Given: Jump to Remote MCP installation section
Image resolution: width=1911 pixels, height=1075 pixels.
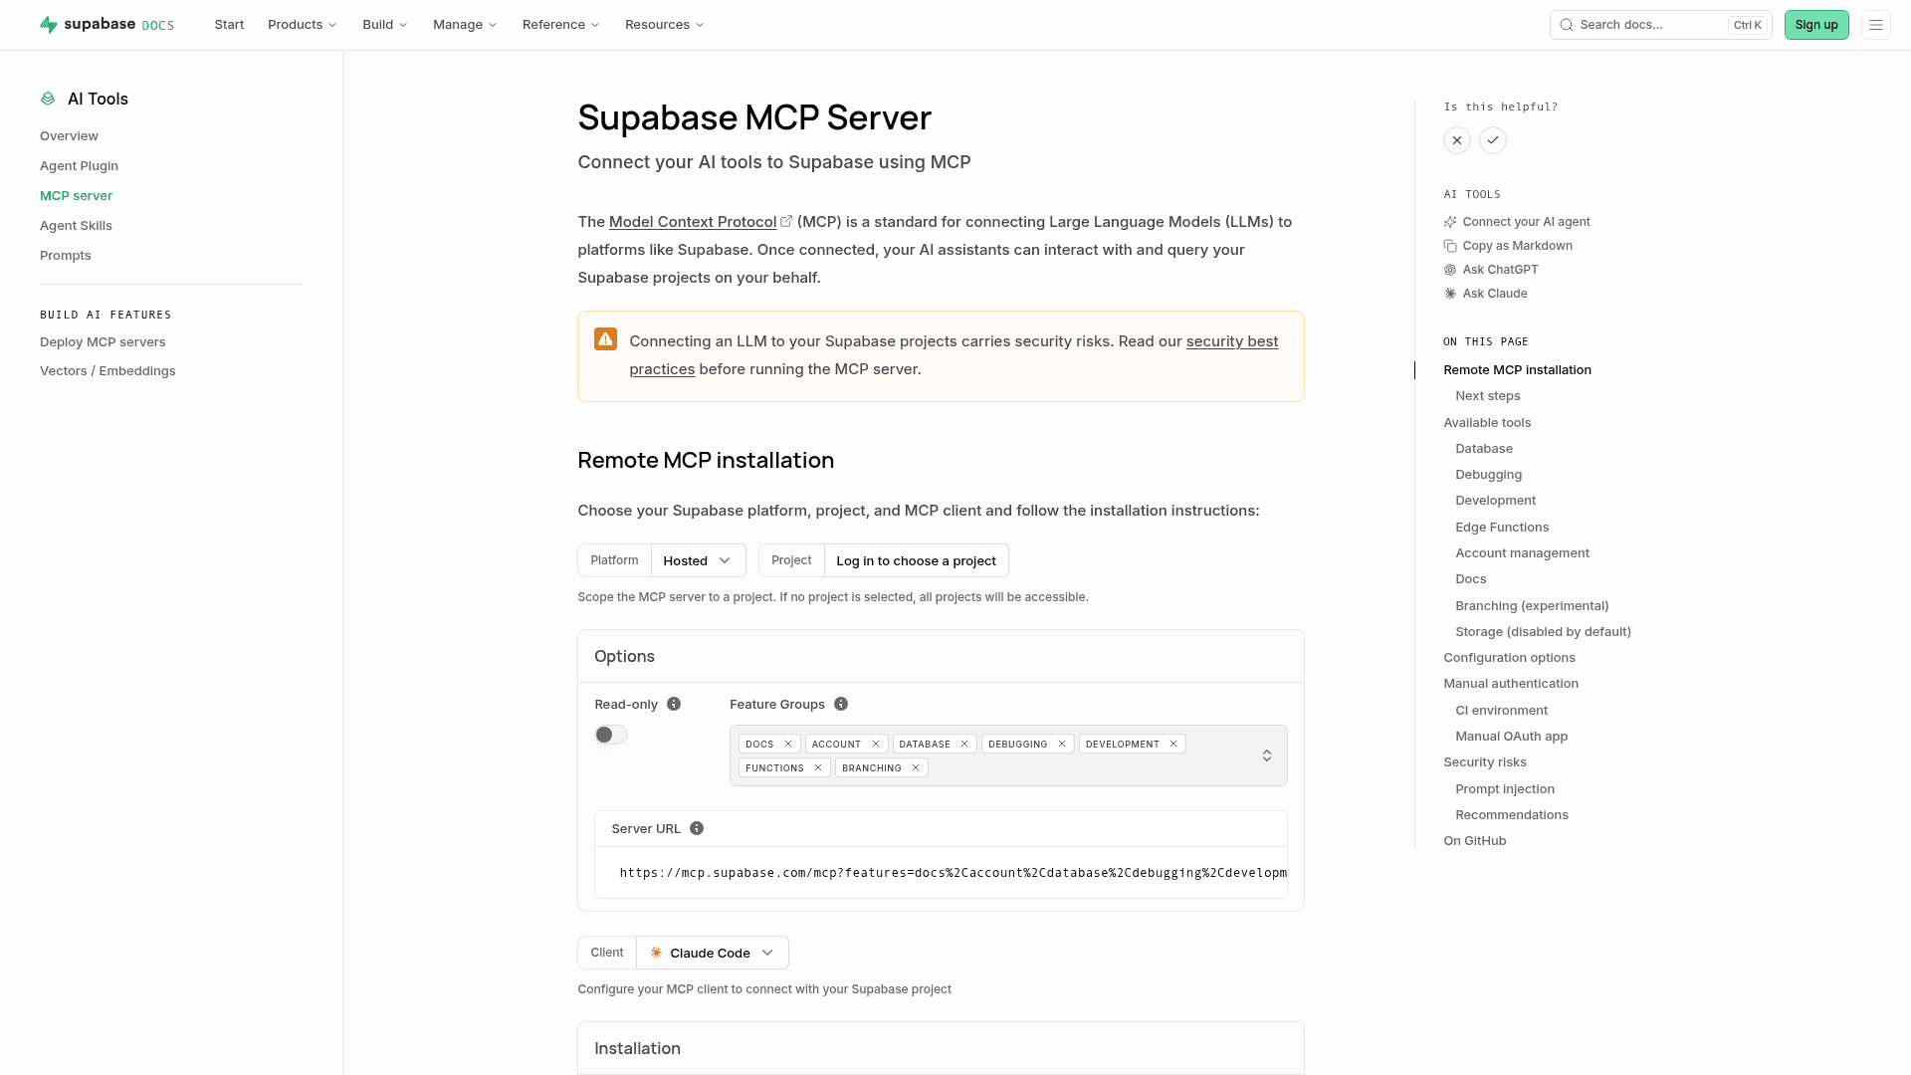Looking at the screenshot, I should pos(1517,370).
